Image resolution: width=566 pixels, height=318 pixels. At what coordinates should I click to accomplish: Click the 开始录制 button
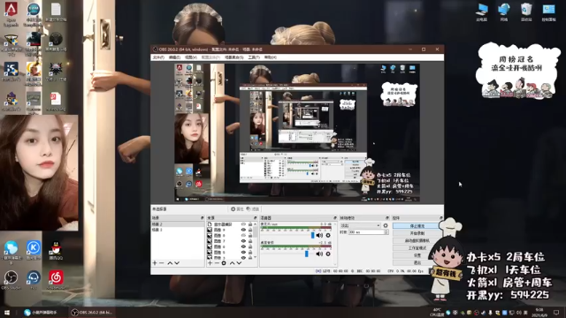point(417,233)
